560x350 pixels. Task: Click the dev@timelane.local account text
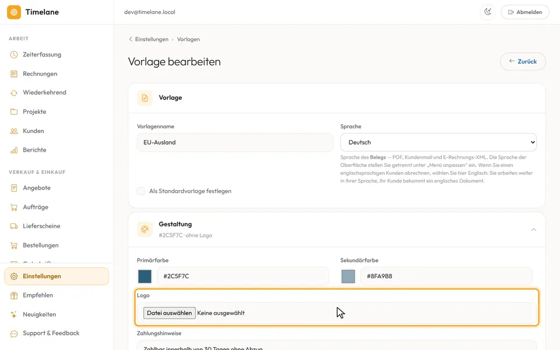150,12
